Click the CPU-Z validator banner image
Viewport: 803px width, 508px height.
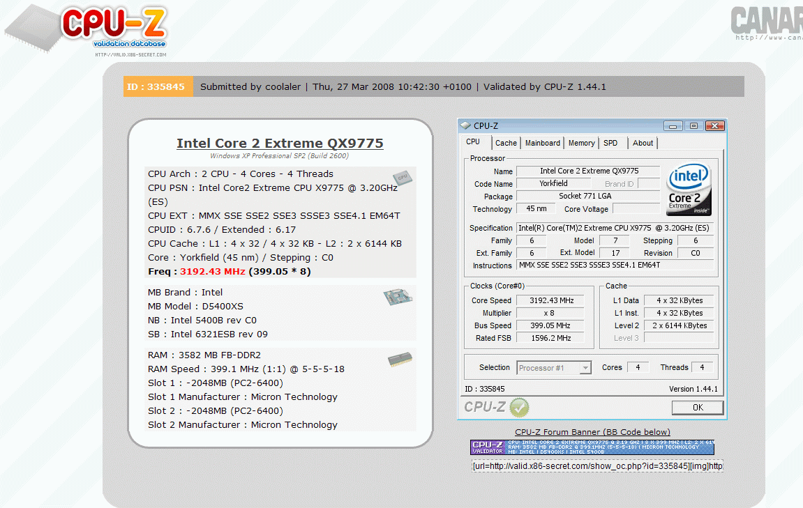pyautogui.click(x=592, y=447)
